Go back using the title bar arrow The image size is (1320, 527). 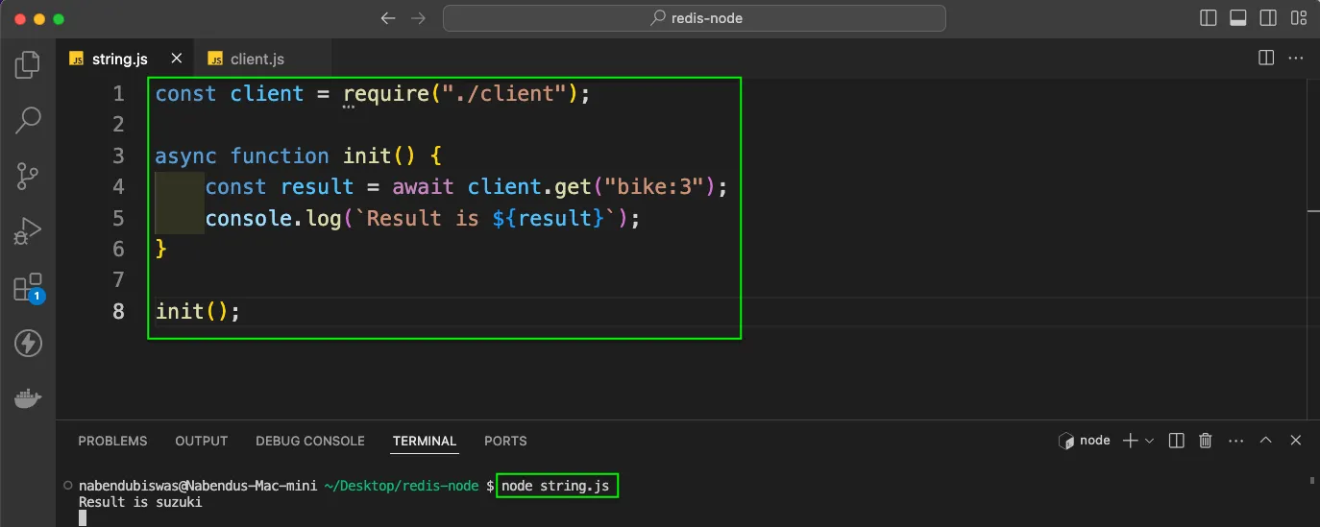[x=388, y=18]
